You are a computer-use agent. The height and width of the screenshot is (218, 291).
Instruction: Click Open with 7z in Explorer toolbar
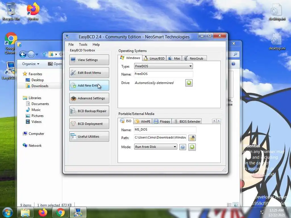(55, 64)
